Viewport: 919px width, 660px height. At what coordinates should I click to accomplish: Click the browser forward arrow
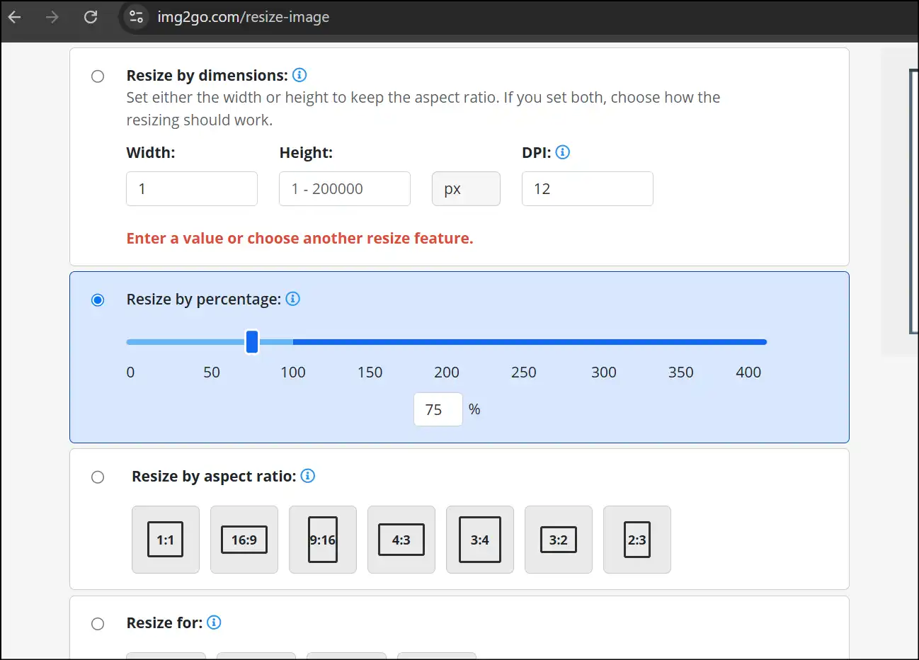[52, 17]
